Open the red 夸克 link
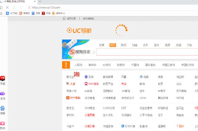This screenshot has height=131, width=198. coord(124,84)
